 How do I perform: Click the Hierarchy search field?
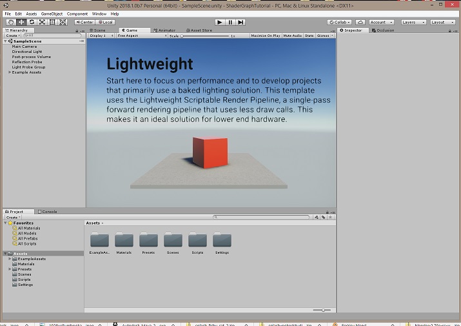[52, 36]
